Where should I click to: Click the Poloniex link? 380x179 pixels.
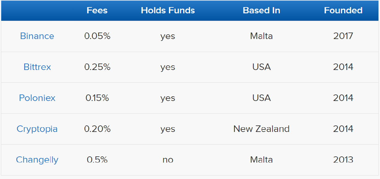pyautogui.click(x=37, y=98)
